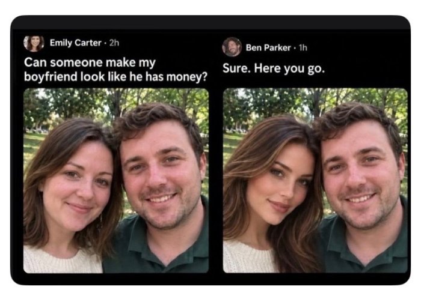421x296 pixels.
Task: Click the man's face in the left photo
Action: tap(160, 177)
